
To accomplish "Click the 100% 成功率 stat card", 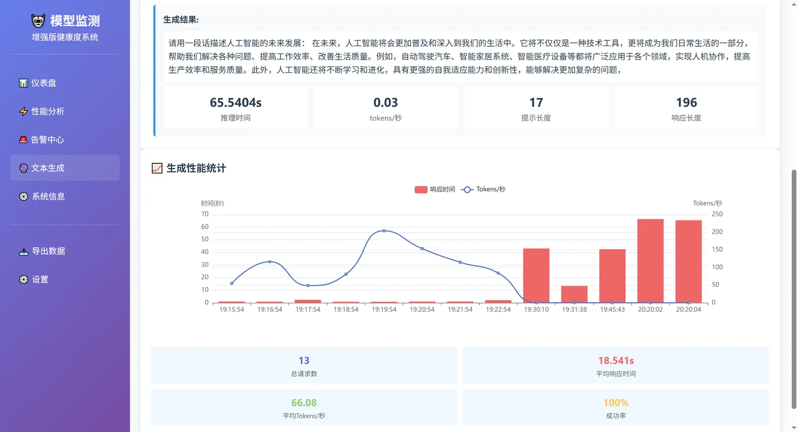I will tap(616, 406).
